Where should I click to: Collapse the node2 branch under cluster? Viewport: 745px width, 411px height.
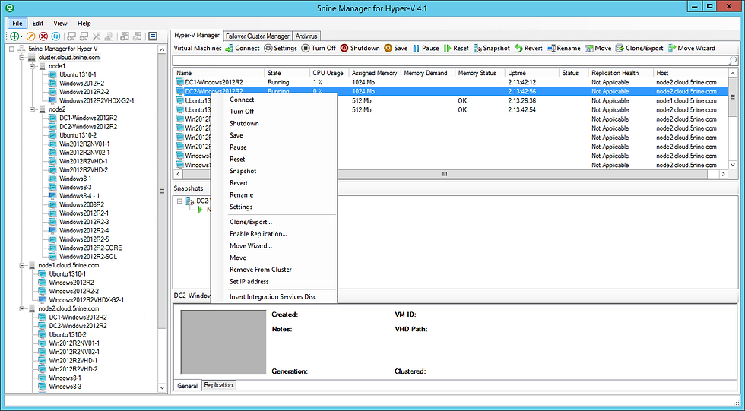click(x=32, y=109)
